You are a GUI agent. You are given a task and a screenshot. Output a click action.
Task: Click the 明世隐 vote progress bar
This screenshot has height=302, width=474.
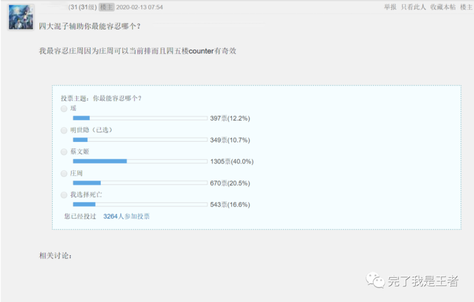coord(140,140)
